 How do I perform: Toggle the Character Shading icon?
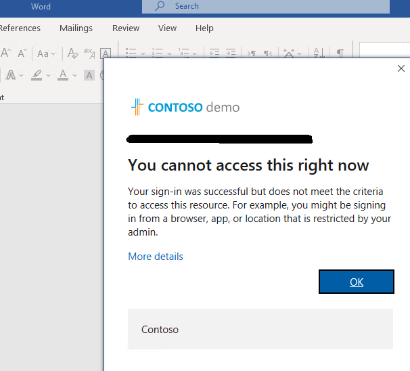[89, 75]
